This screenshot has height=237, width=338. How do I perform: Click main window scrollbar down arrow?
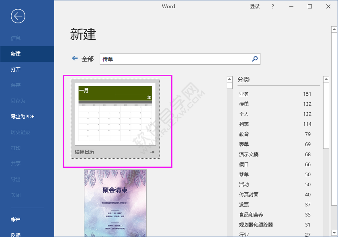(x=334, y=233)
